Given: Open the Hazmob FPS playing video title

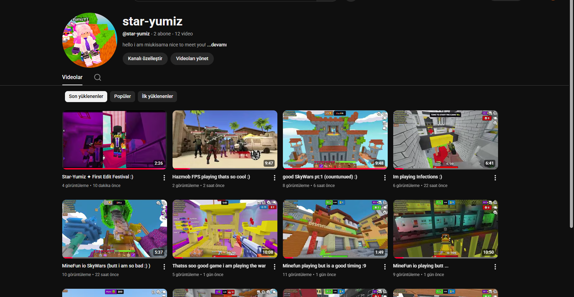Looking at the screenshot, I should [x=211, y=177].
